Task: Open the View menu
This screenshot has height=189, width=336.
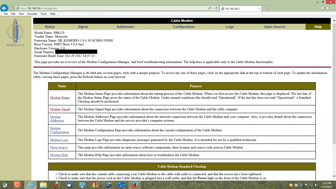Action: [21, 14]
